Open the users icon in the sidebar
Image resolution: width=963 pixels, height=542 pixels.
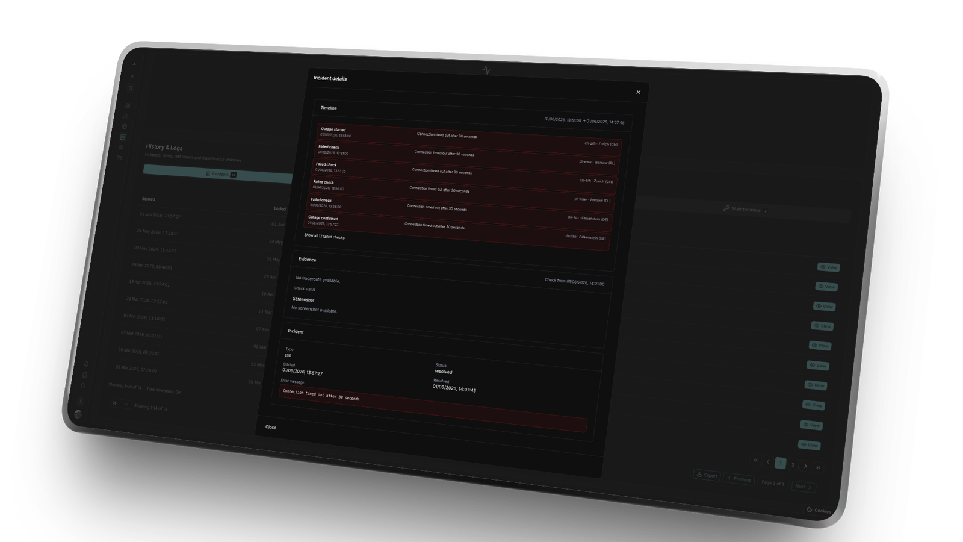[x=126, y=116]
